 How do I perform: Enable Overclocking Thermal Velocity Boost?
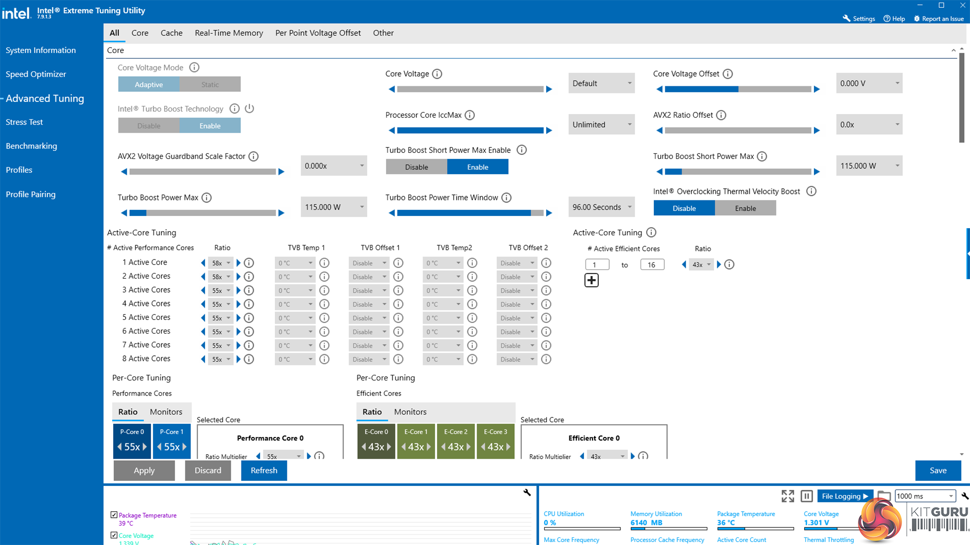pos(745,208)
